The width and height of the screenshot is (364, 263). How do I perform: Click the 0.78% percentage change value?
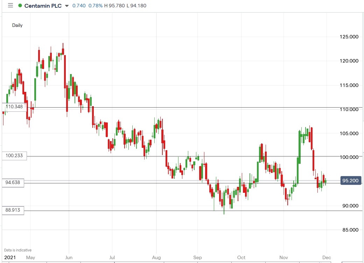[x=96, y=6]
